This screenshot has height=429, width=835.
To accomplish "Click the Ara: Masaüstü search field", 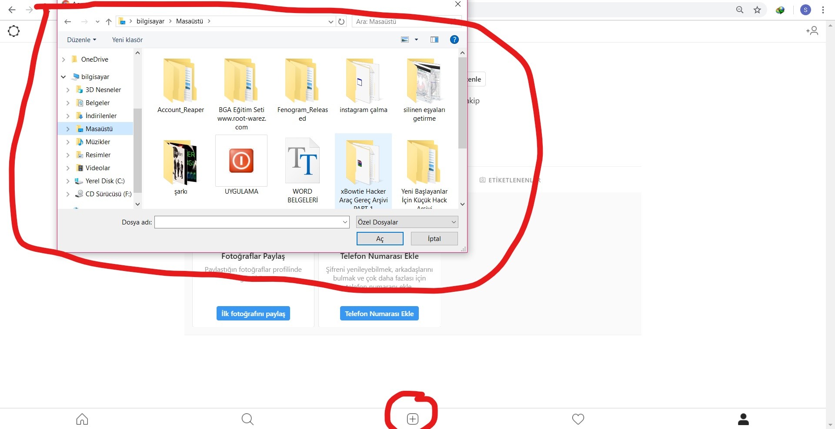I will tap(407, 21).
